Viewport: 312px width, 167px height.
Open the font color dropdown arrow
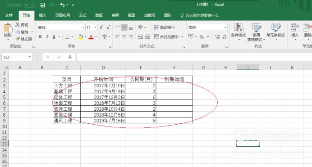[96, 37]
